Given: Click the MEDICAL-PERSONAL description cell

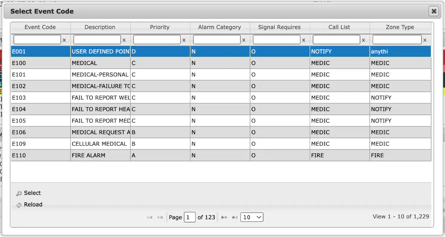Looking at the screenshot, I should 101,75.
